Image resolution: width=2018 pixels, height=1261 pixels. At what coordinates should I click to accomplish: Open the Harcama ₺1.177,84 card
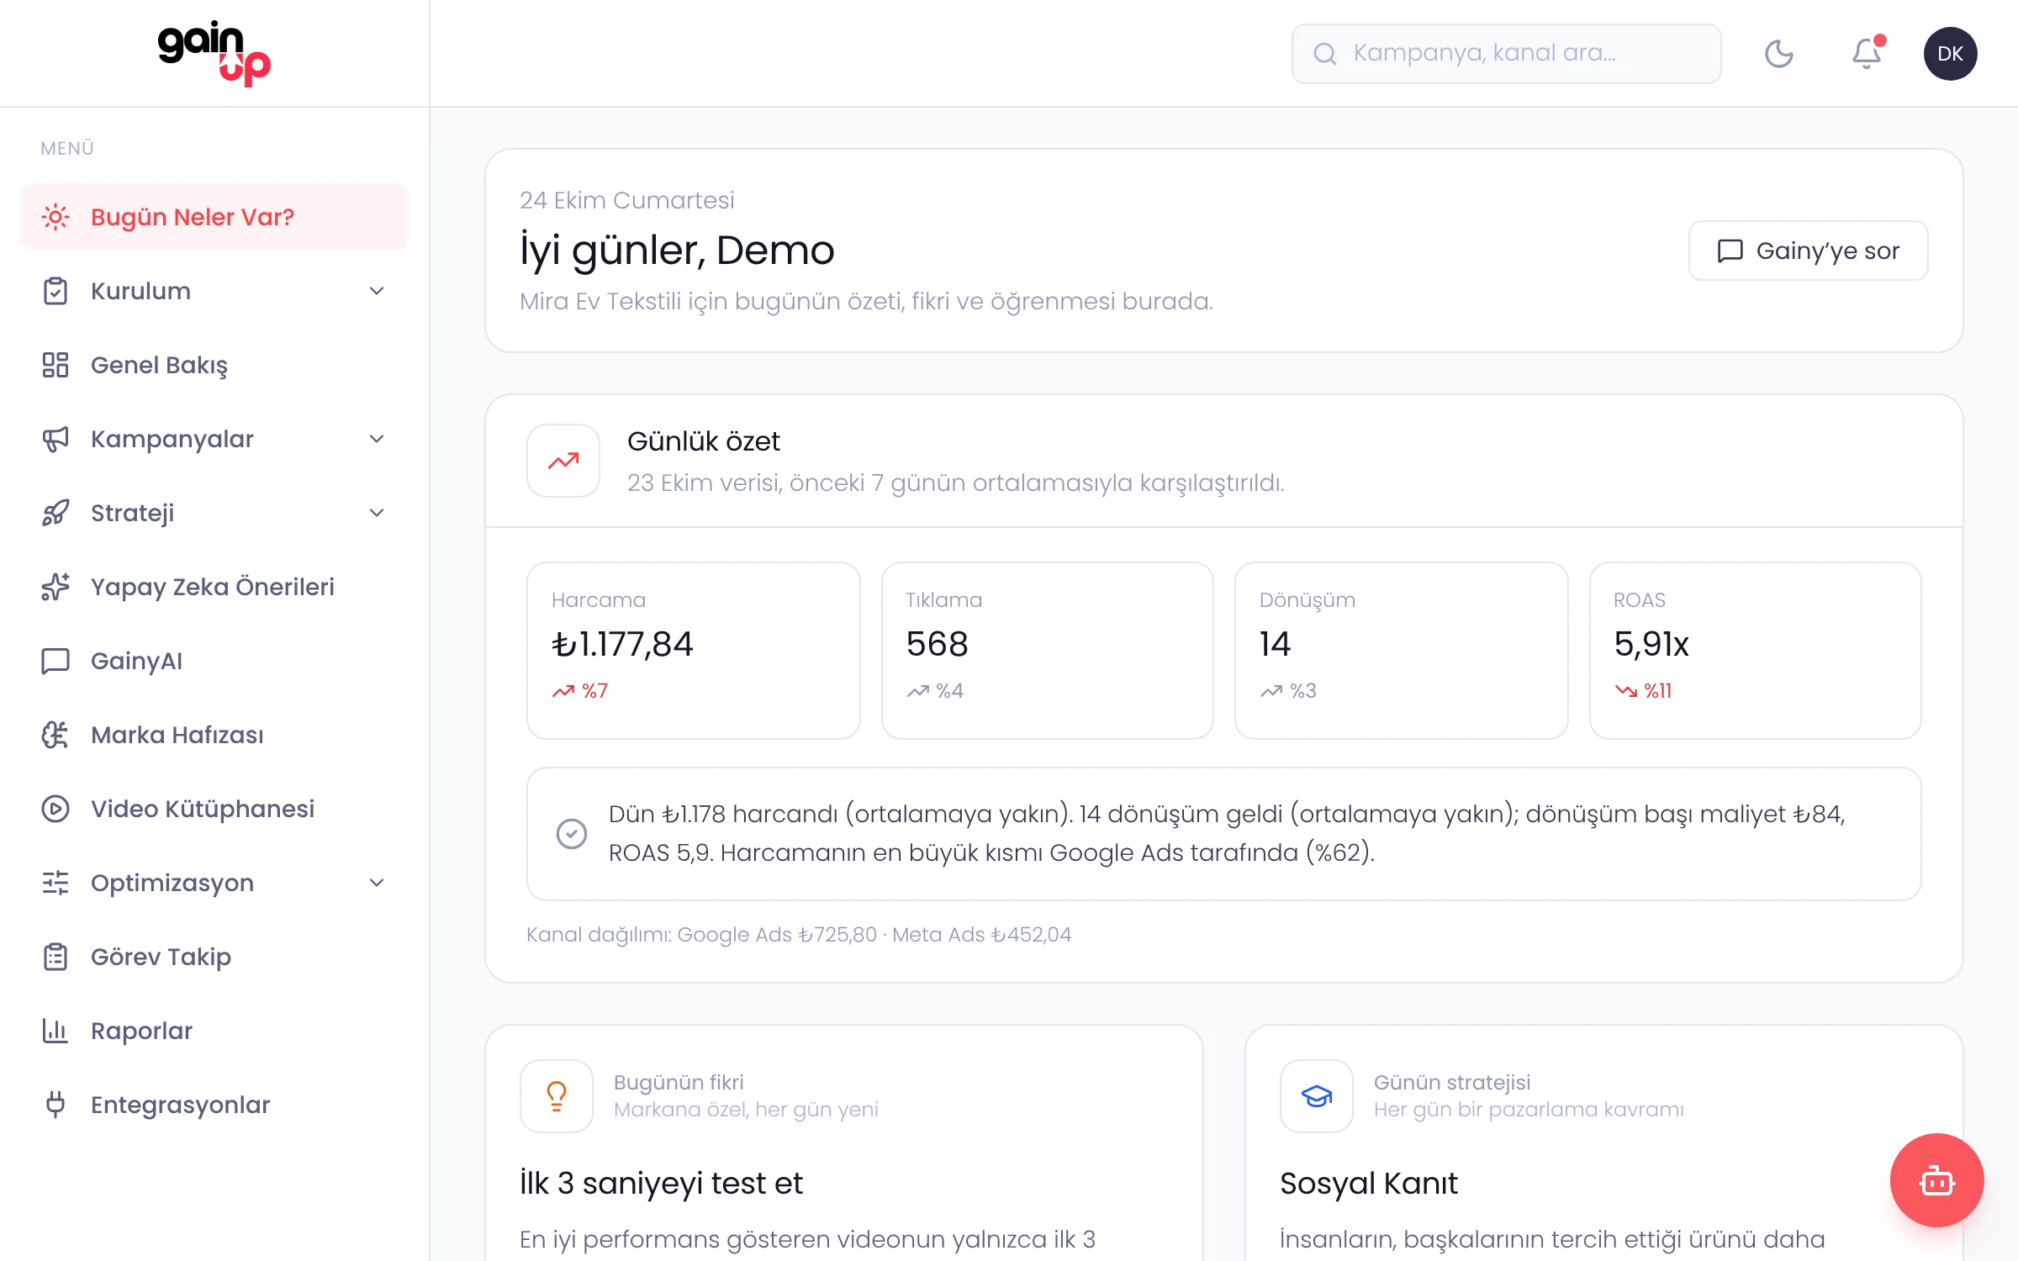(693, 651)
